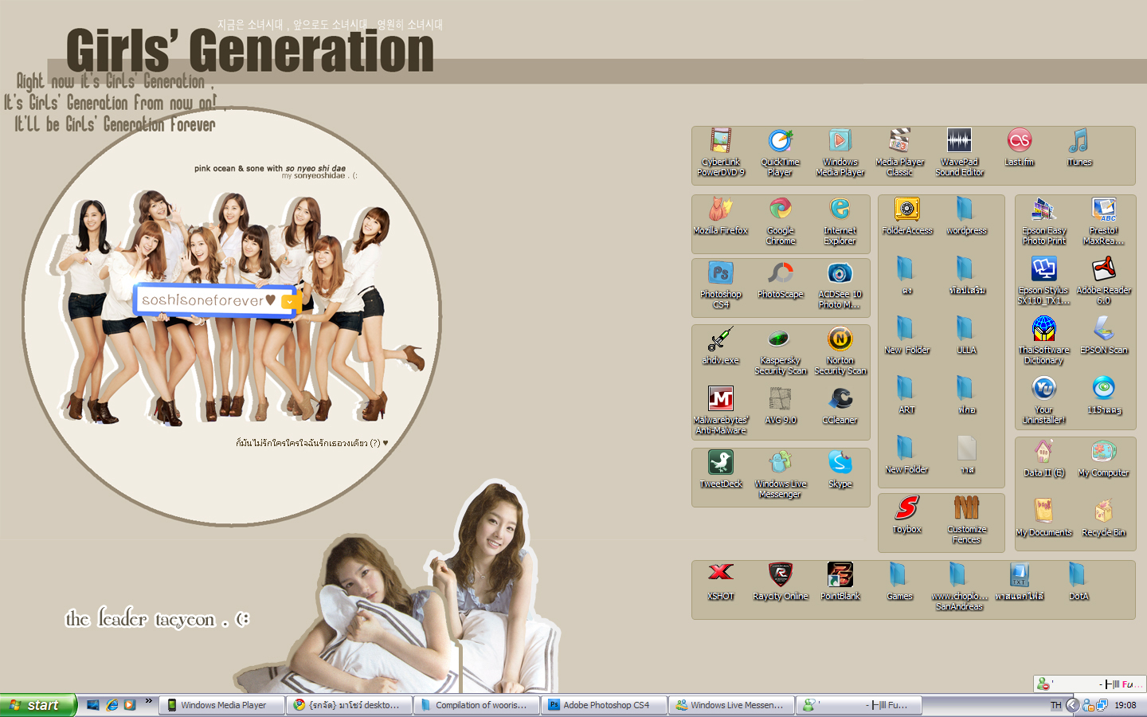This screenshot has height=717, width=1147.
Task: Launch Norton Security Scan icon
Action: click(840, 351)
